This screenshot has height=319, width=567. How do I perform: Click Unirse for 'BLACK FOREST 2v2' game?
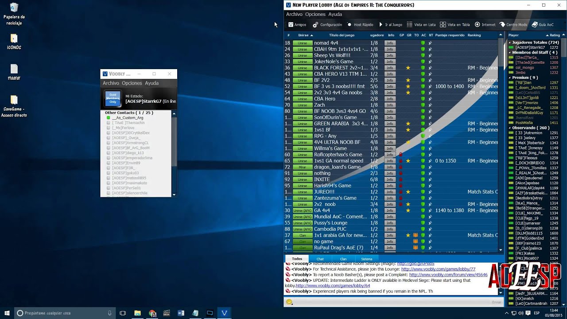click(x=303, y=68)
